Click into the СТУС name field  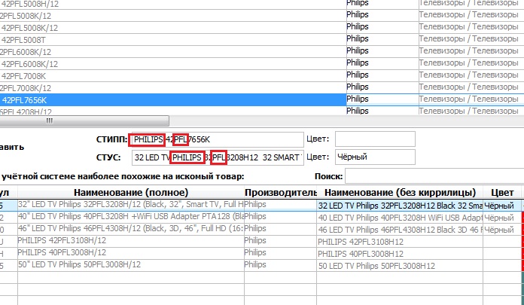(x=218, y=157)
